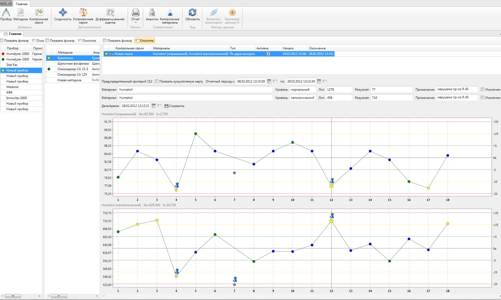The height and width of the screenshot is (300, 501).
Task: Click the Обновить refresh icon
Action: 192,13
